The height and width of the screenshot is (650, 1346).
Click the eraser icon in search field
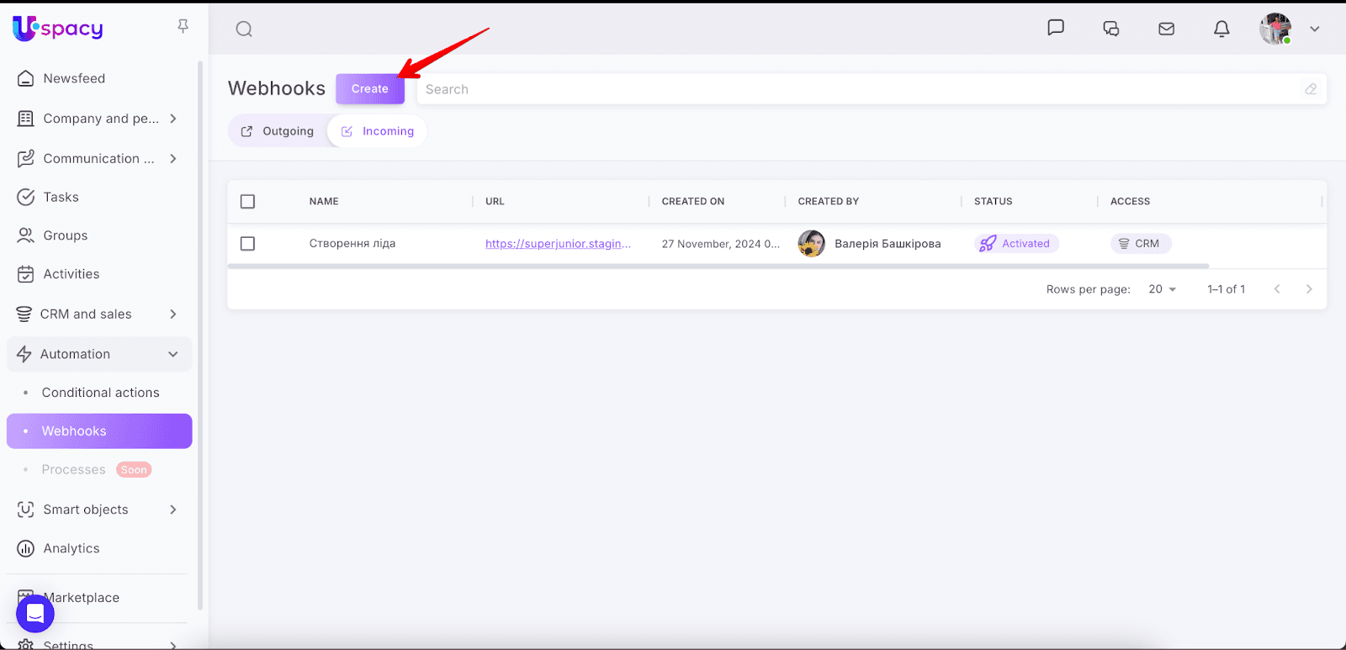click(1310, 89)
